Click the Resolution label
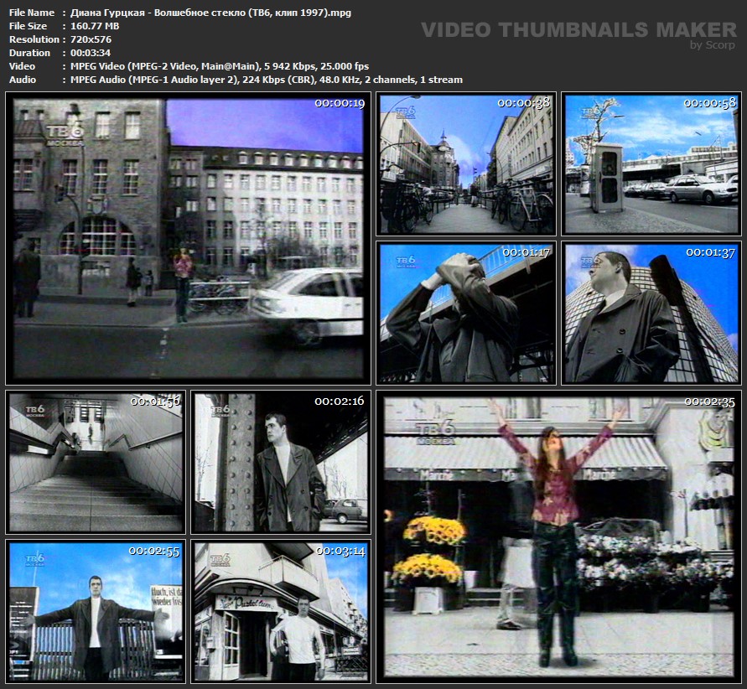The height and width of the screenshot is (689, 747). tap(34, 39)
